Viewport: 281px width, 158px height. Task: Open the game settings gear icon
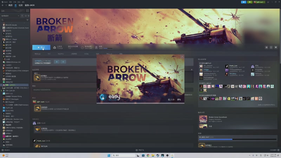[x=267, y=47]
